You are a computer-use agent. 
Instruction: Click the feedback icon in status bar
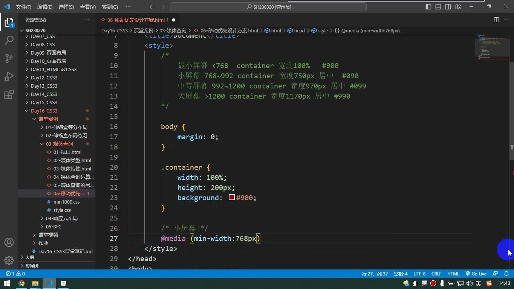pos(496,274)
